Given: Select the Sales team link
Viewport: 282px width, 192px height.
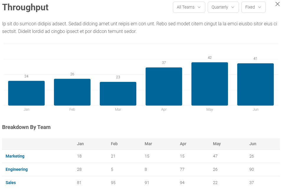Looking at the screenshot, I should pyautogui.click(x=11, y=183).
